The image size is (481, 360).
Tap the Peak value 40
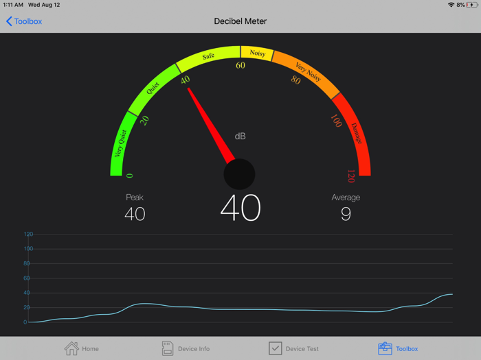(135, 214)
